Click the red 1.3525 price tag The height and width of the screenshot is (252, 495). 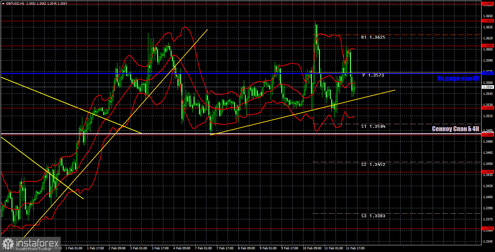tap(488, 108)
